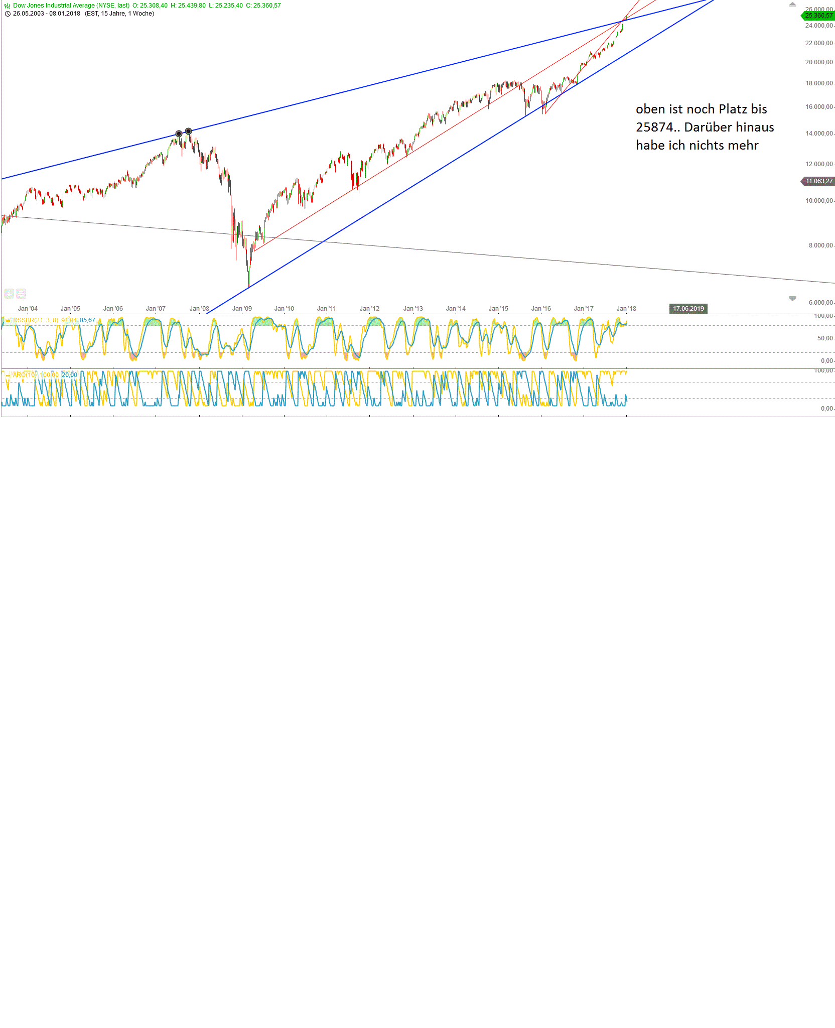Click the DSSBR value 85,67

pos(87,320)
